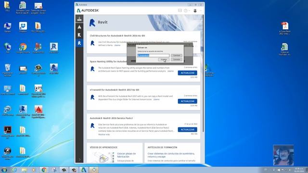Click 'Civil Structures for Autodesk Revit 2016' title
The height and width of the screenshot is (173, 308).
(117, 36)
